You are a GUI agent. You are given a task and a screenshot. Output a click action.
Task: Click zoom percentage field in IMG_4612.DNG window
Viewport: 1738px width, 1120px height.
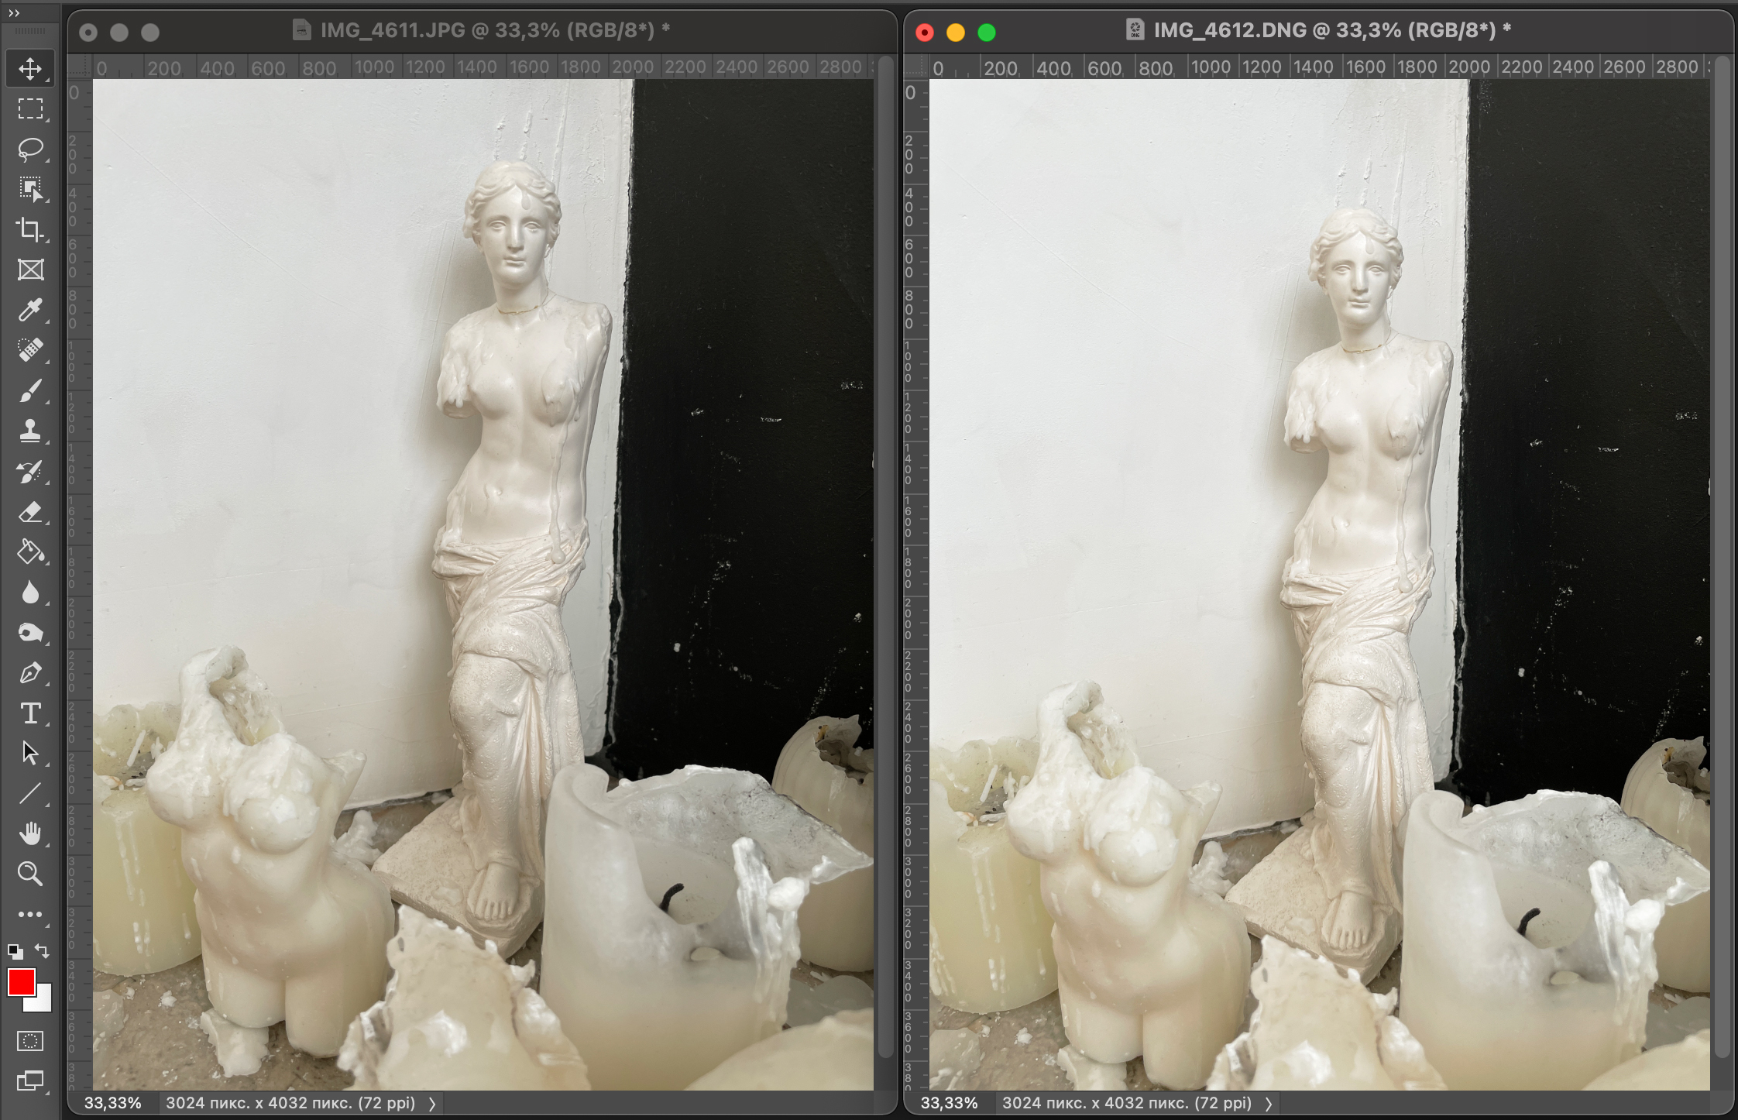[x=950, y=1103]
